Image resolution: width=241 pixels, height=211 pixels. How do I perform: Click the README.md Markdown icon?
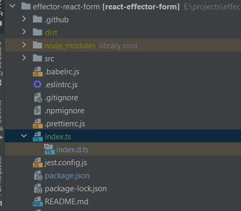37,202
